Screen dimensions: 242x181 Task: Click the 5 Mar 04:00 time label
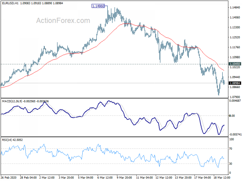(86, 177)
